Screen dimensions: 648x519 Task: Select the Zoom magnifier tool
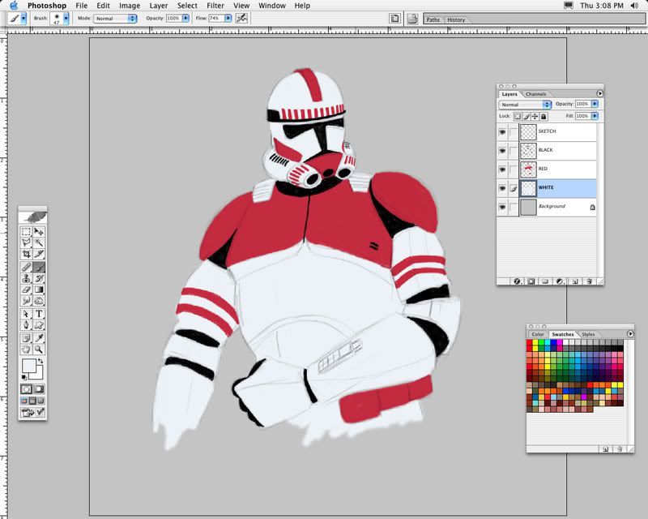pyautogui.click(x=39, y=350)
